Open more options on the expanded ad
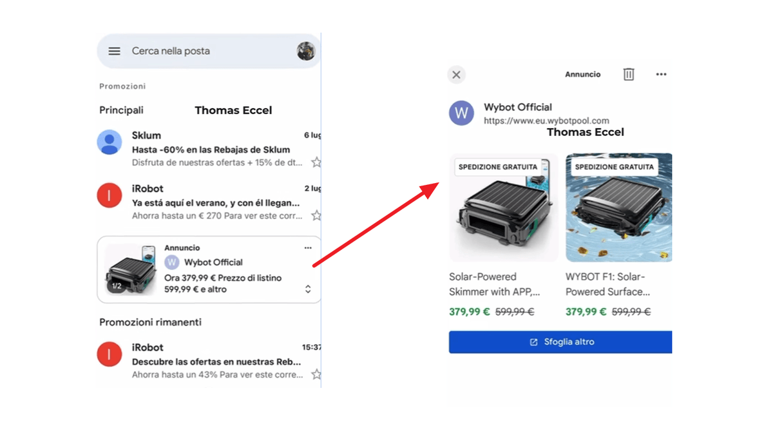Image resolution: width=773 pixels, height=435 pixels. (661, 74)
